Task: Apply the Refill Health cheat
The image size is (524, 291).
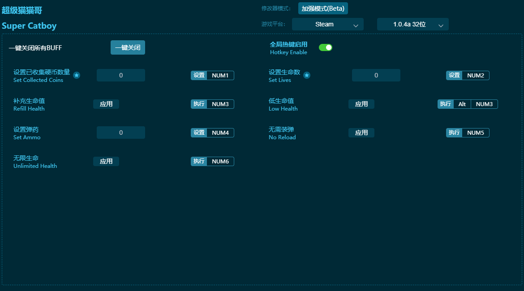Action: 106,104
